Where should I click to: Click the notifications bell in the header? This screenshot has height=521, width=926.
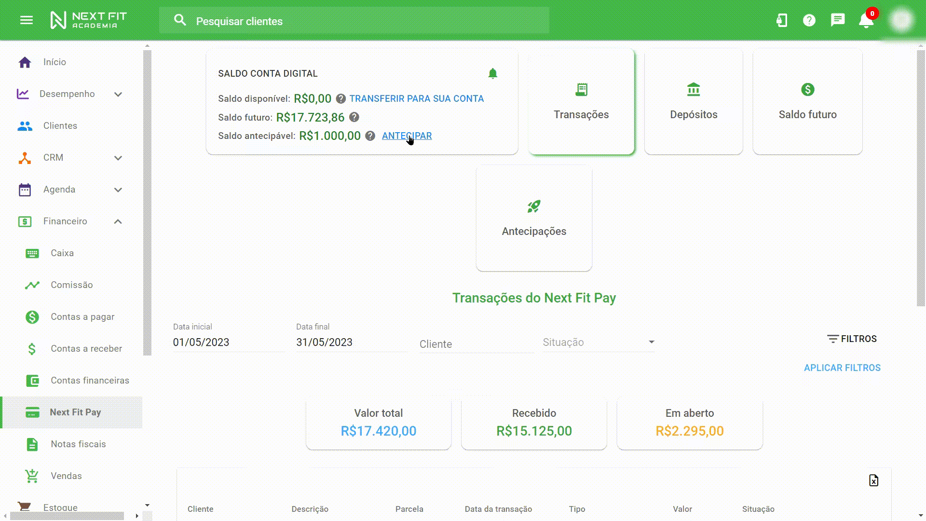866,20
